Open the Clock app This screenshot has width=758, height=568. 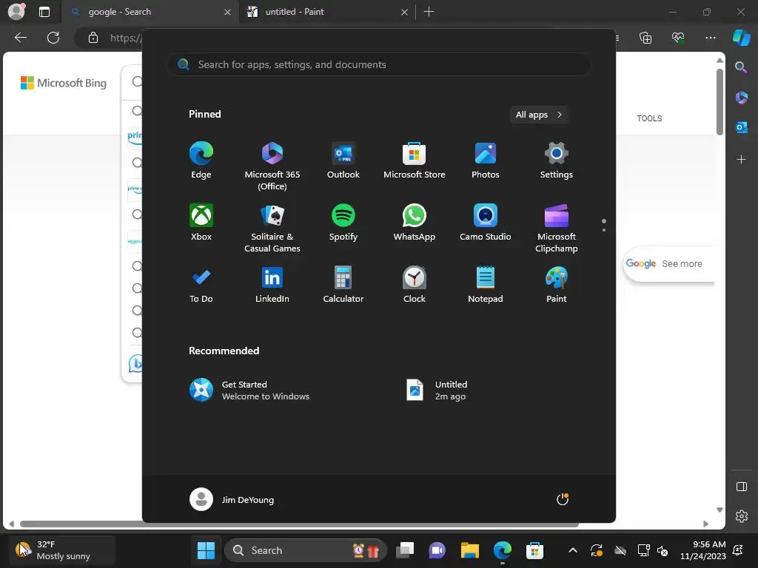[415, 285]
